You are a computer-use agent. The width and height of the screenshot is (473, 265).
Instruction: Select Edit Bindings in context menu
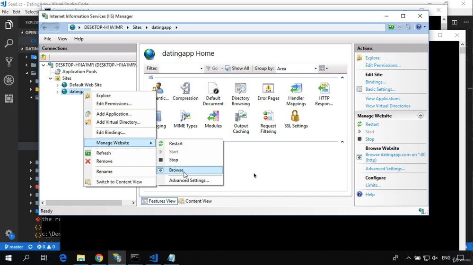point(120,132)
